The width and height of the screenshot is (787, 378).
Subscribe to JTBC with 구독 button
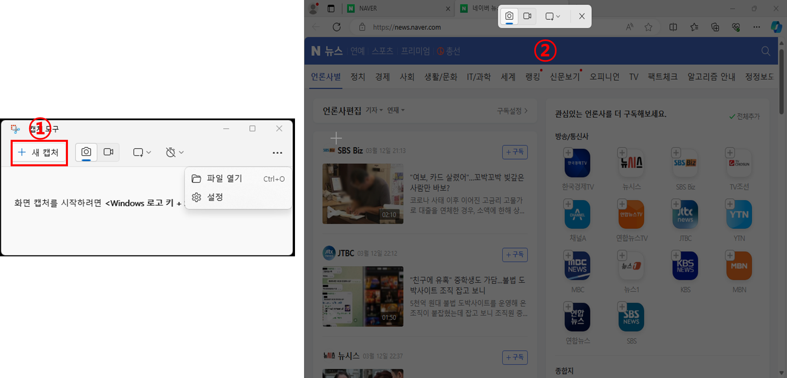(515, 255)
